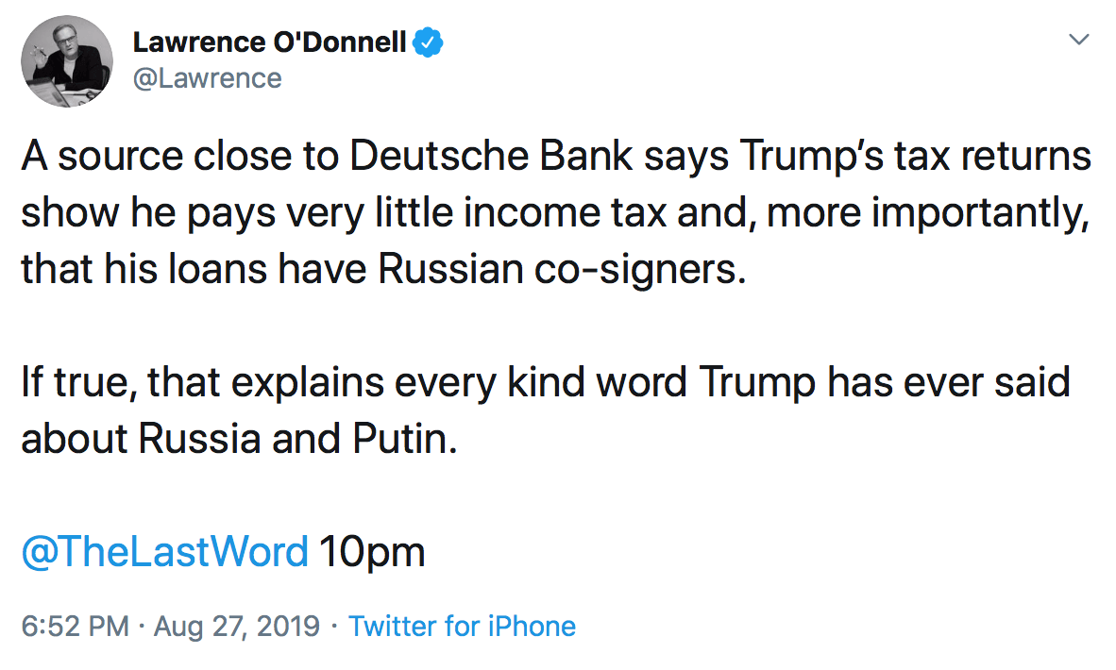Select the @Lawrence handle
Image resolution: width=1116 pixels, height=670 pixels.
pyautogui.click(x=207, y=77)
